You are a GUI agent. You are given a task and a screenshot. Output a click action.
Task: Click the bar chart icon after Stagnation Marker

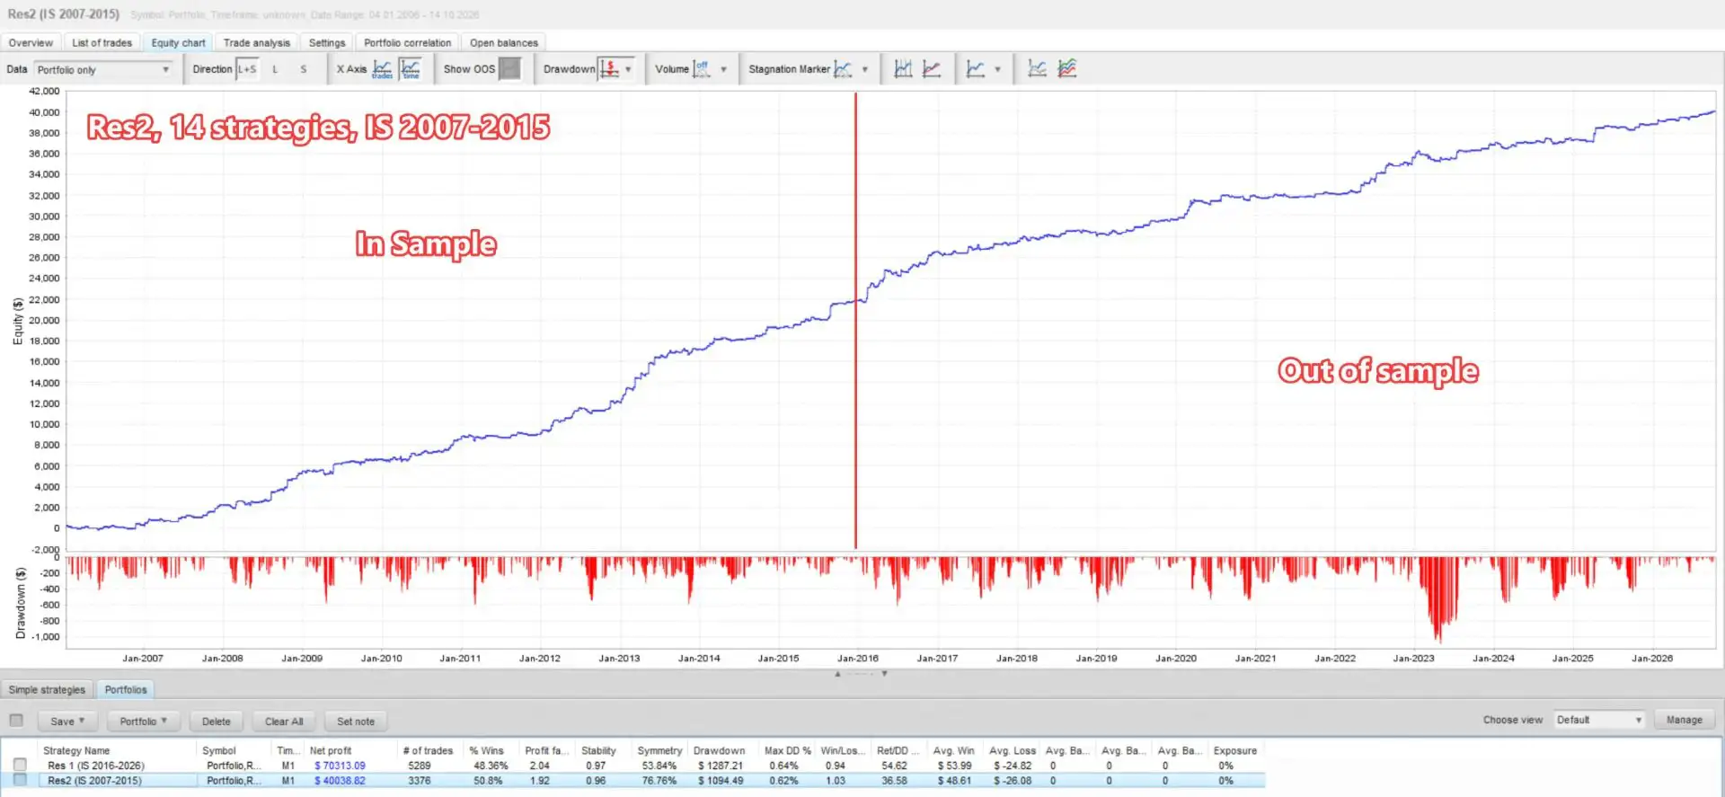tap(904, 69)
